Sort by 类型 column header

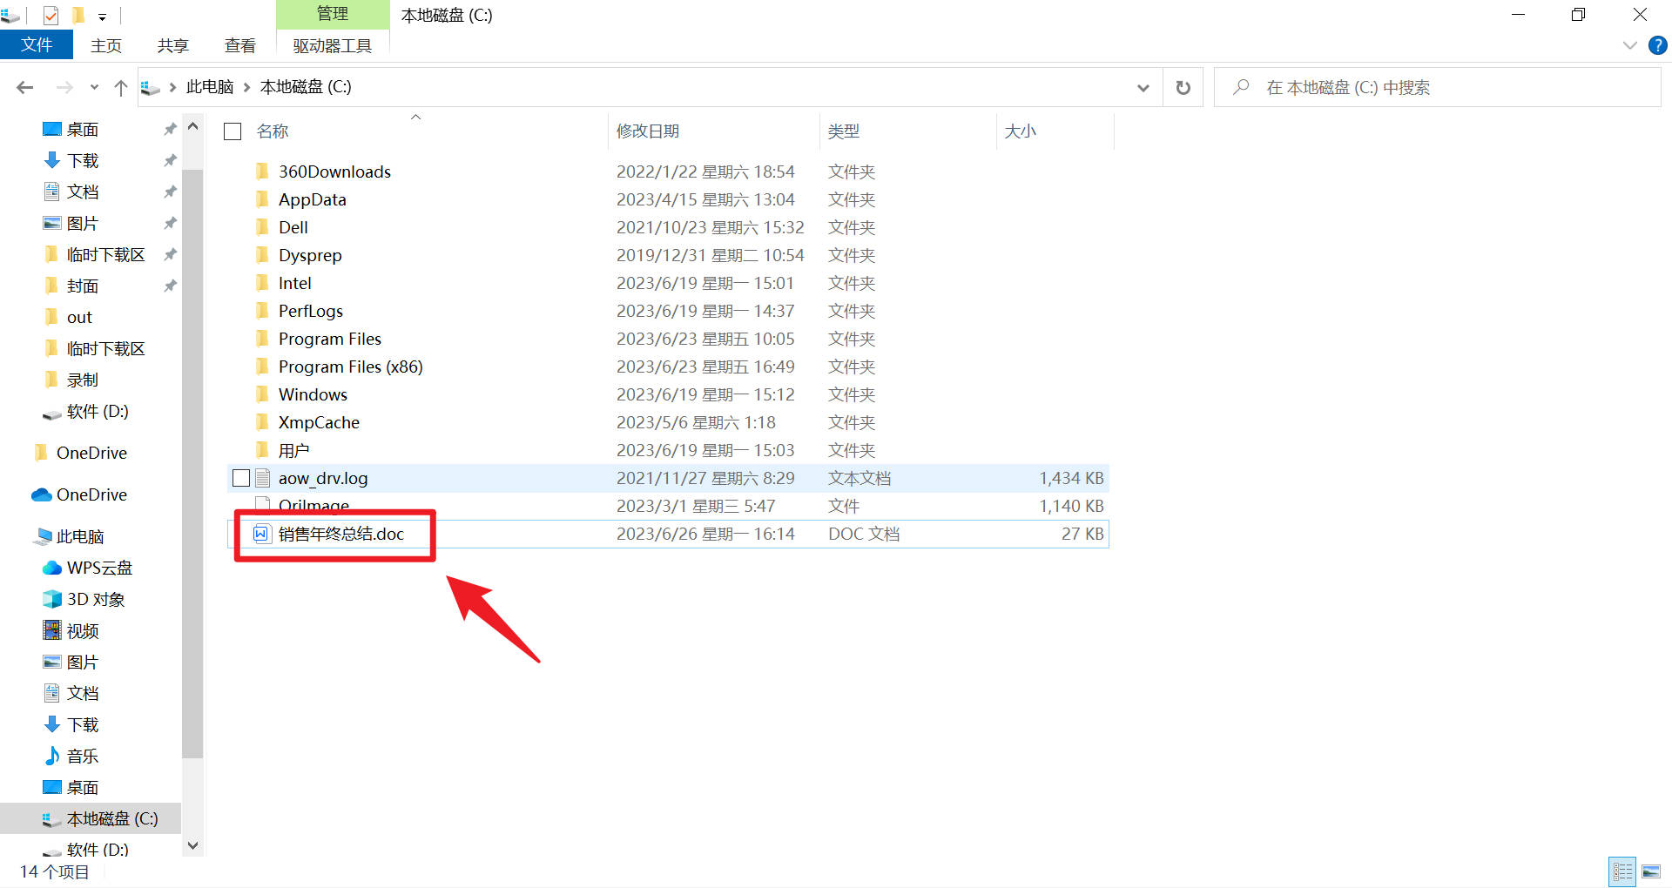[x=843, y=131]
